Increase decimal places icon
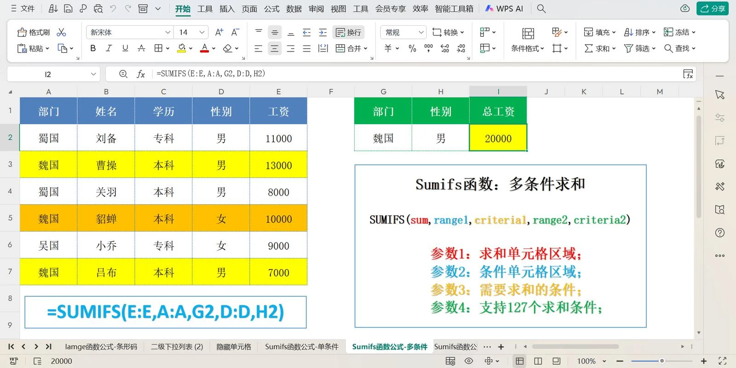Screen dimensions: 736x368 point(445,48)
